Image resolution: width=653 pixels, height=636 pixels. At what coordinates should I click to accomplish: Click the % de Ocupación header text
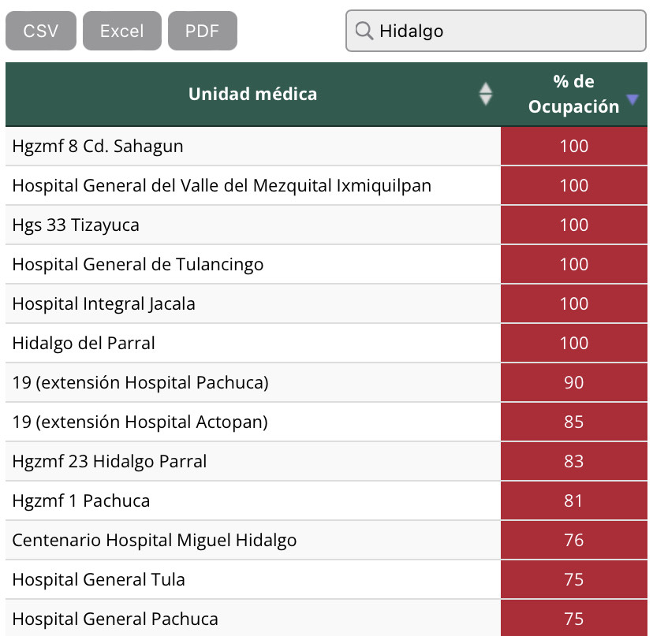point(573,94)
